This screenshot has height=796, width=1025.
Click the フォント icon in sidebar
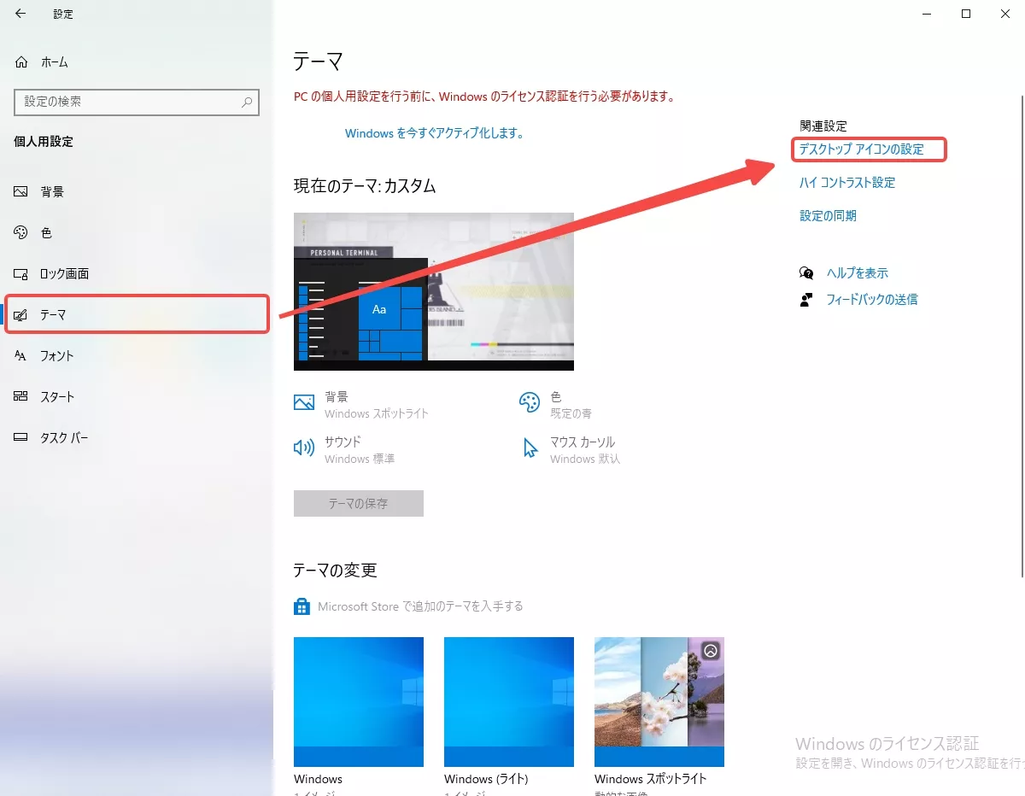[21, 356]
